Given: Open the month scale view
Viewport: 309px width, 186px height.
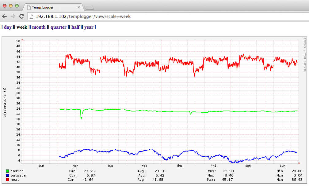Looking at the screenshot, I should tap(39, 27).
